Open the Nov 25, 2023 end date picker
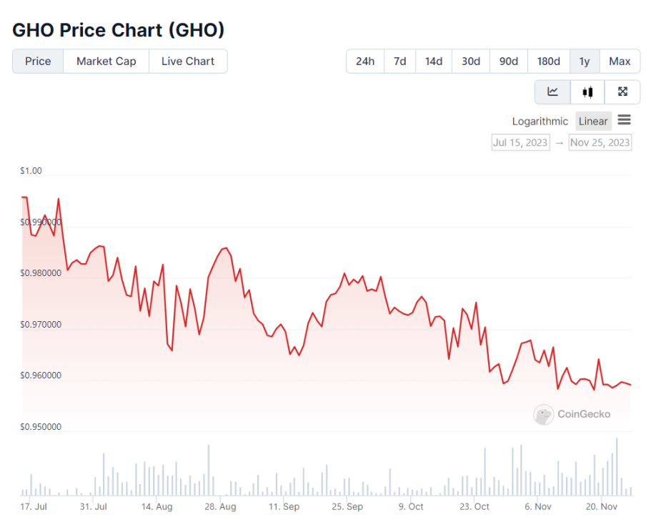The width and height of the screenshot is (656, 520). point(600,142)
